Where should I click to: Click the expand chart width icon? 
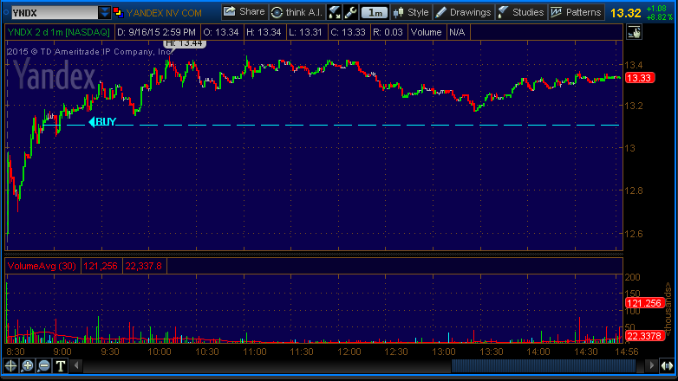667,366
